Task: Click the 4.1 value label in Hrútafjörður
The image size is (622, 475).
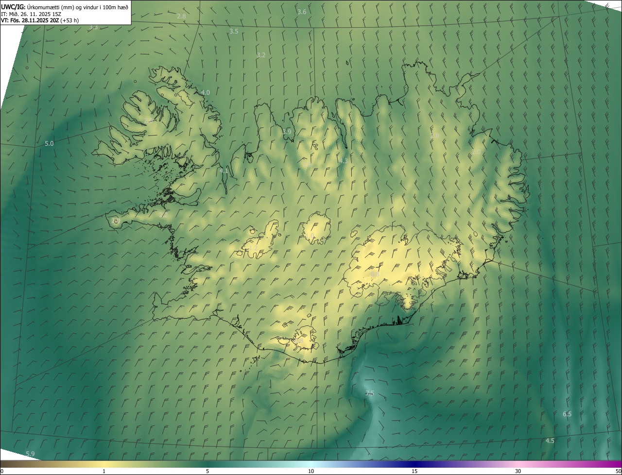Action: point(224,170)
